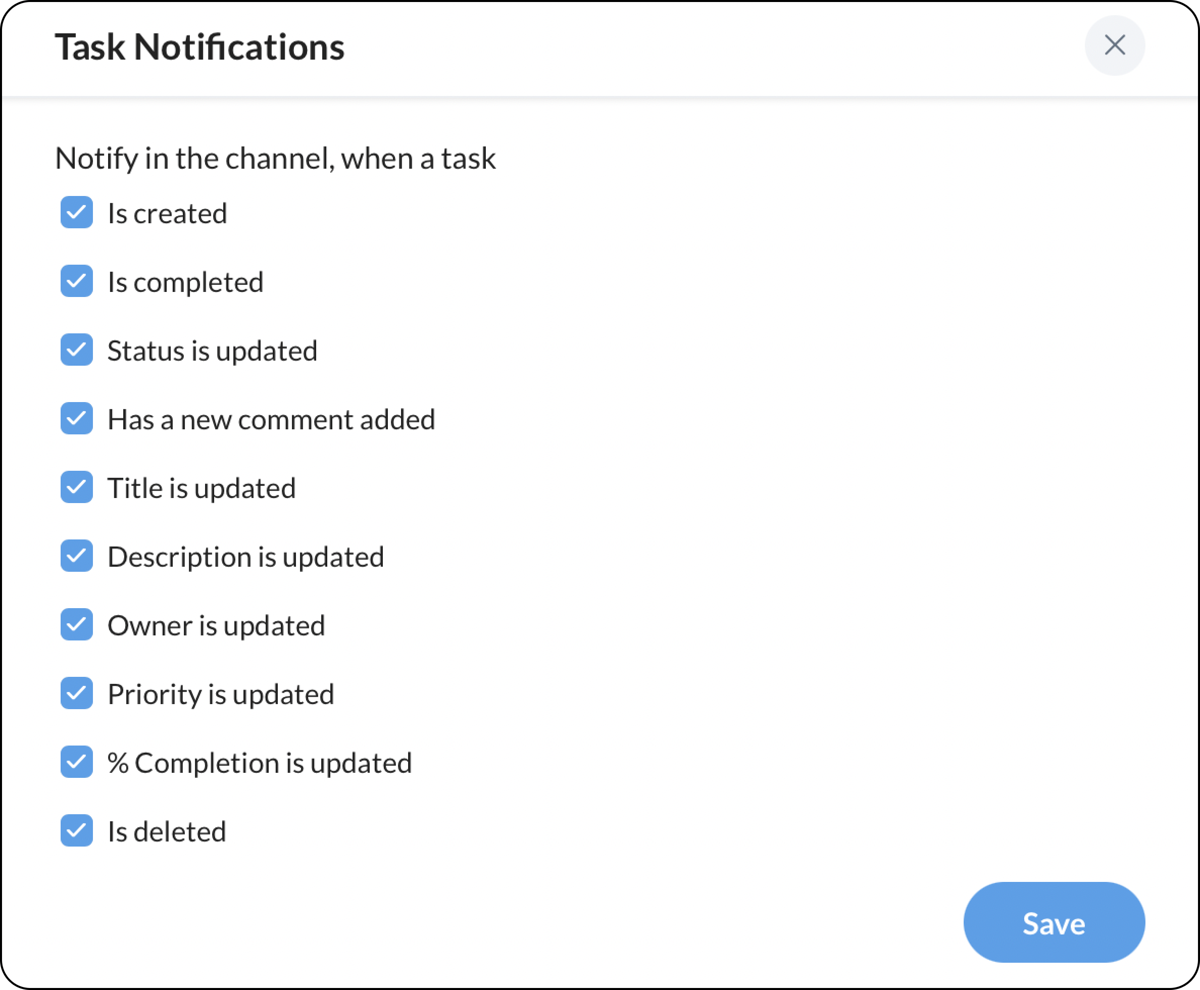Disable '% Completion is updated' checkbox

pyautogui.click(x=76, y=763)
